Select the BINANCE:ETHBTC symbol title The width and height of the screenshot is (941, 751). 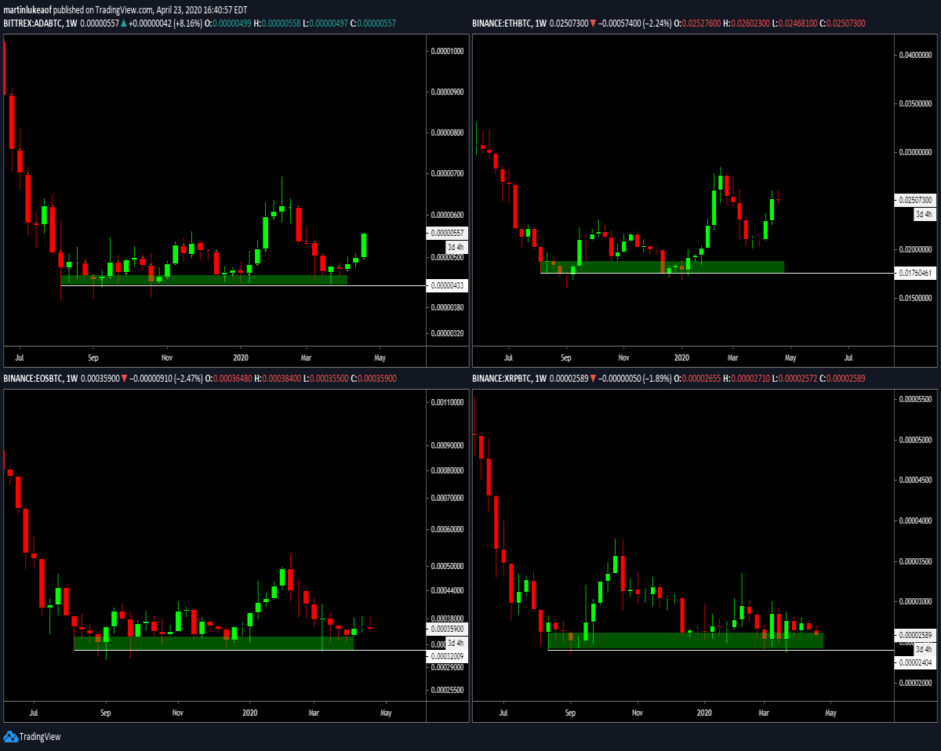click(x=500, y=24)
